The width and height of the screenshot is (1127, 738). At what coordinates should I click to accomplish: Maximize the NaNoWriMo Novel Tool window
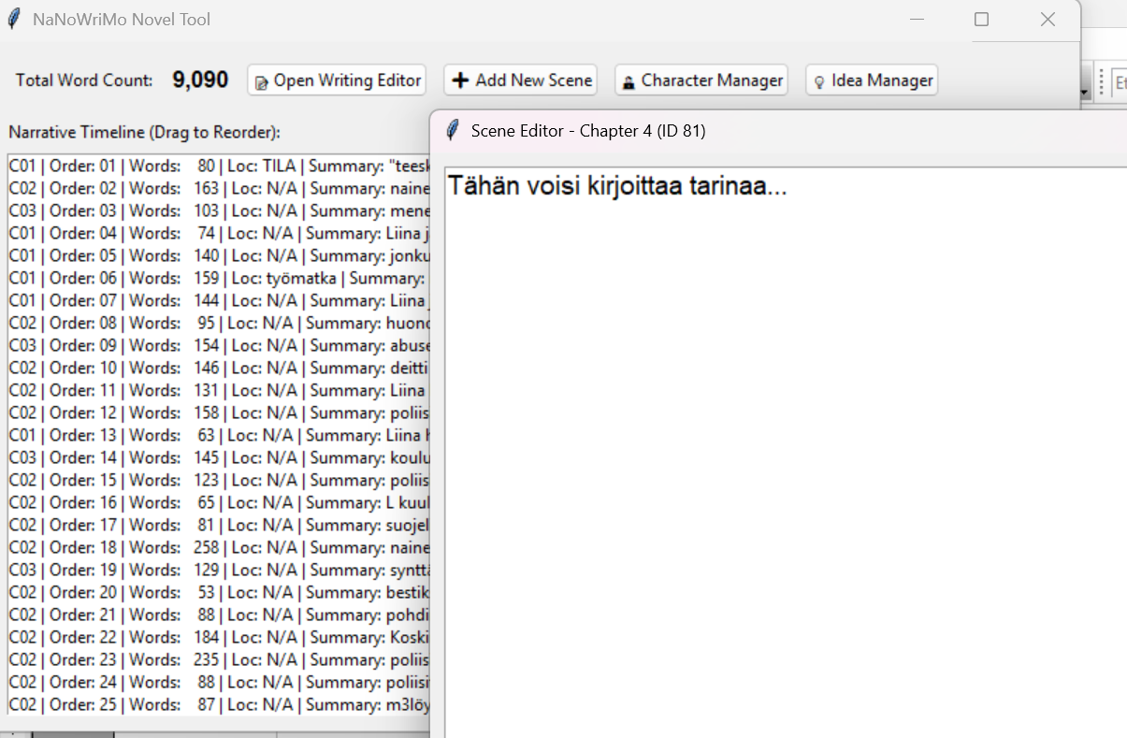(981, 20)
